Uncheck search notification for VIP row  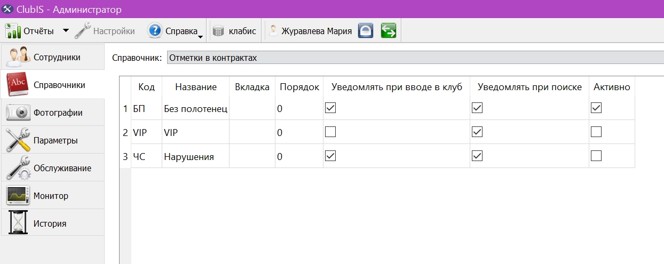pos(477,132)
